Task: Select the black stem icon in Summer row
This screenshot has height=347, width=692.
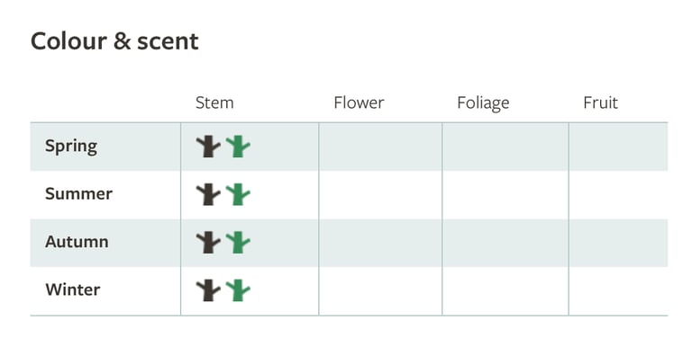Action: coord(208,194)
